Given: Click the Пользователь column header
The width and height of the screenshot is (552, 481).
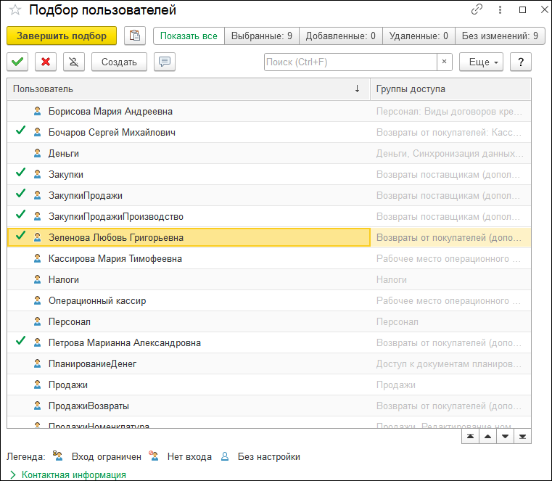Looking at the screenshot, I should [189, 89].
